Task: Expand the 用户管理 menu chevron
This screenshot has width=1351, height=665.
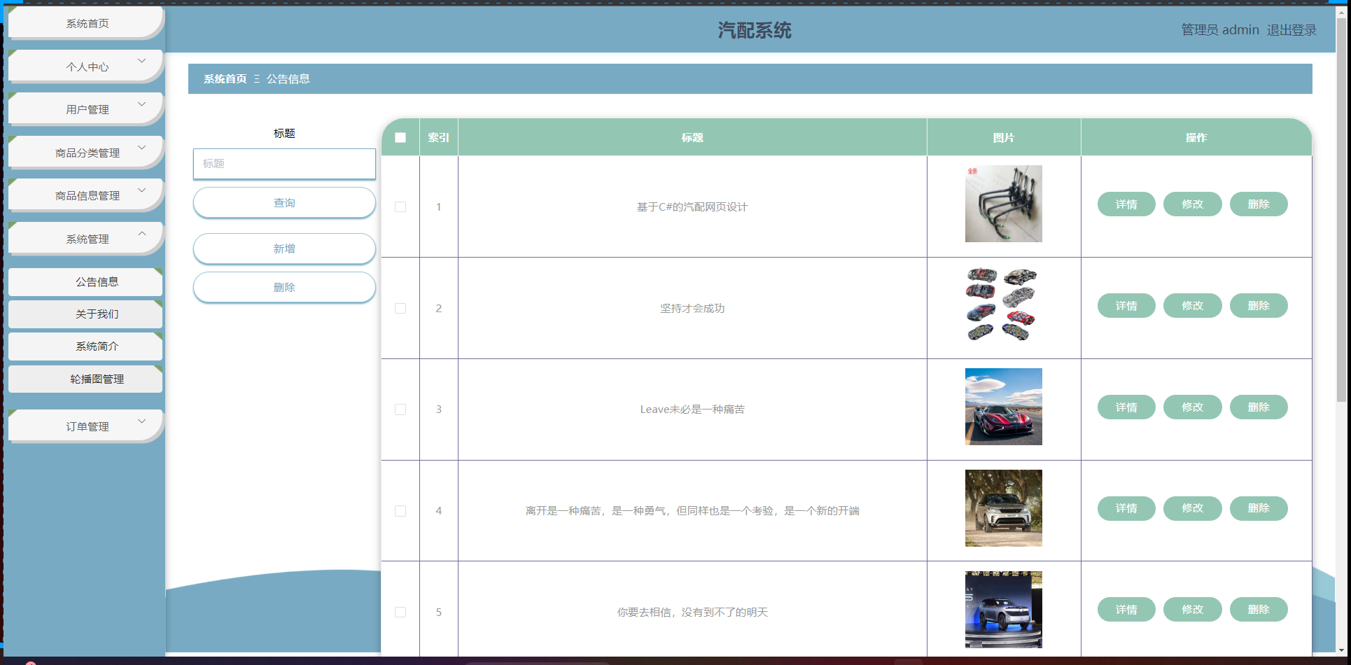Action: pos(142,104)
